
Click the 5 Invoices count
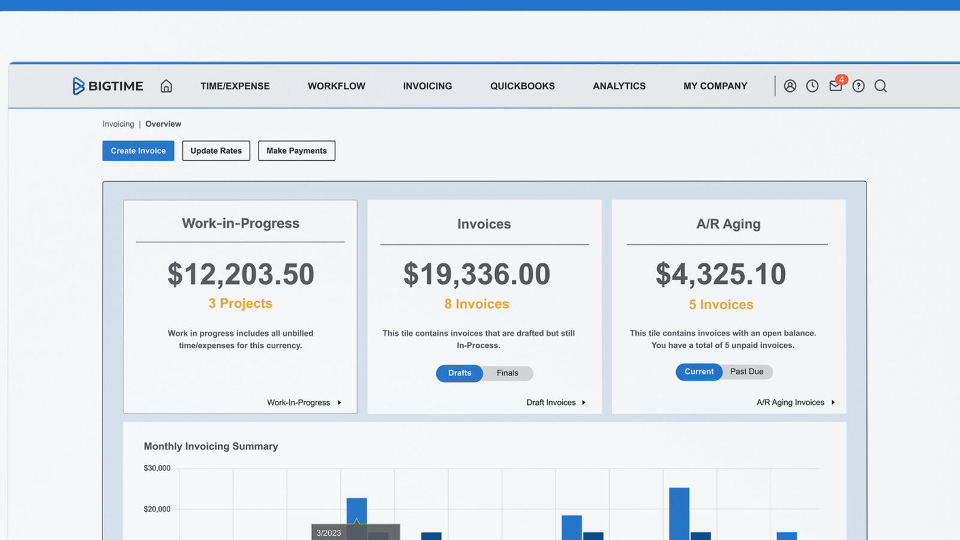pyautogui.click(x=721, y=305)
